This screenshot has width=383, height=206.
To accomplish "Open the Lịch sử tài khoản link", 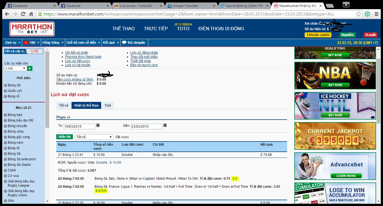I will (x=78, y=65).
